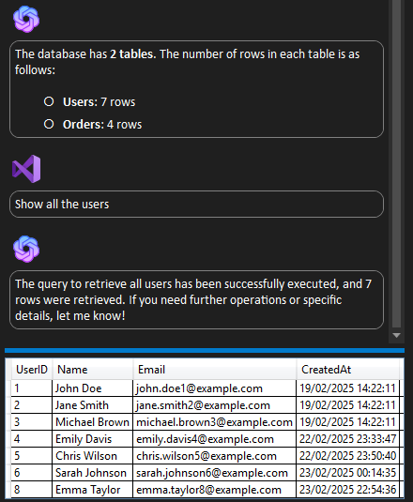Click the chat vertical scrollbar thumb
This screenshot has height=502, width=413.
click(396, 163)
